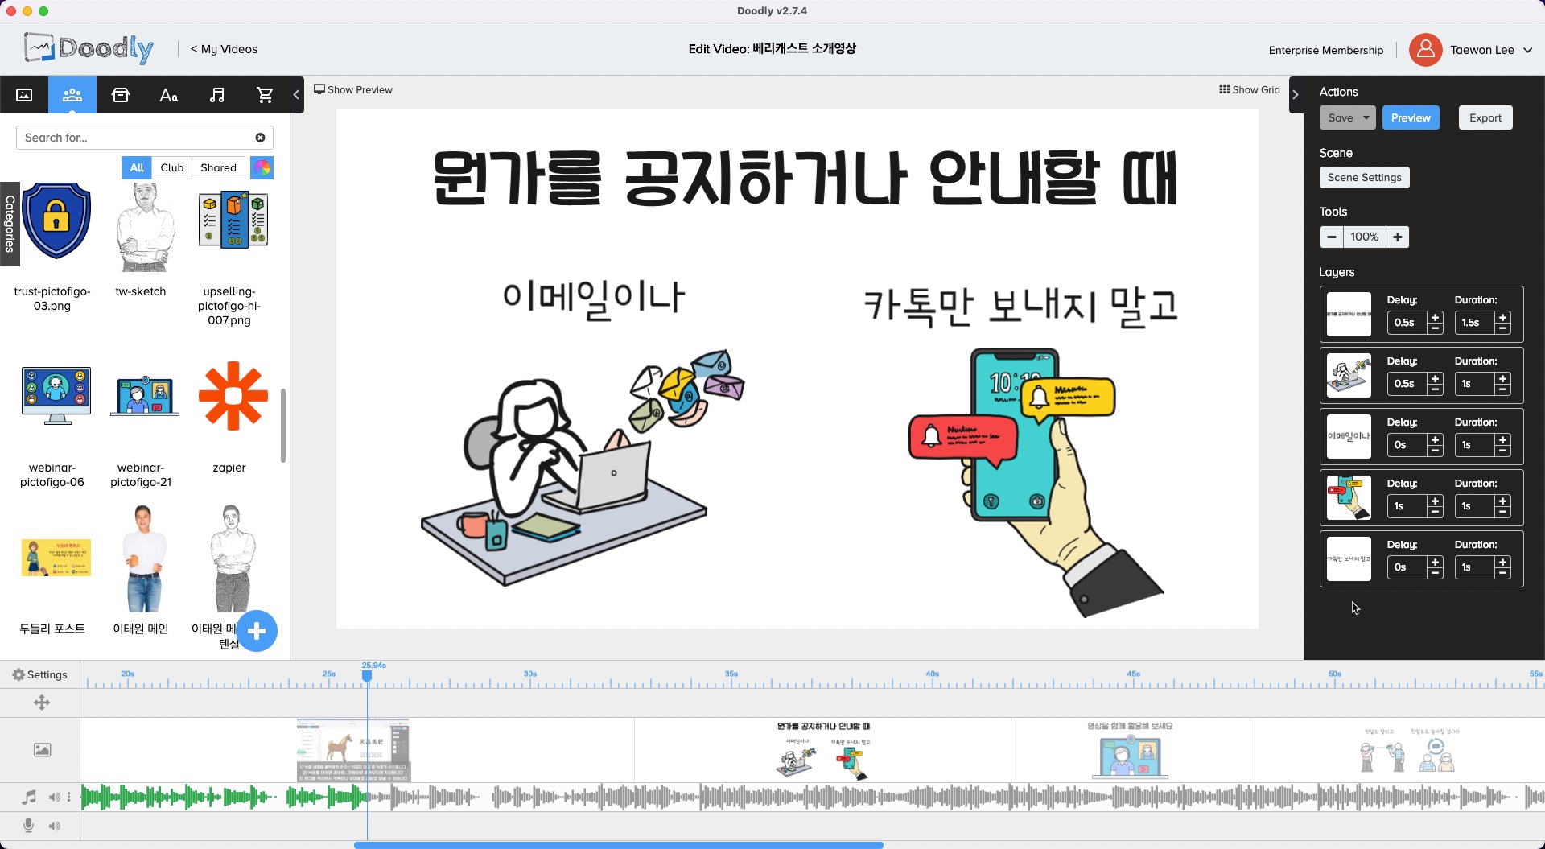Clear the search field icon
1545x849 pixels.
click(x=260, y=138)
